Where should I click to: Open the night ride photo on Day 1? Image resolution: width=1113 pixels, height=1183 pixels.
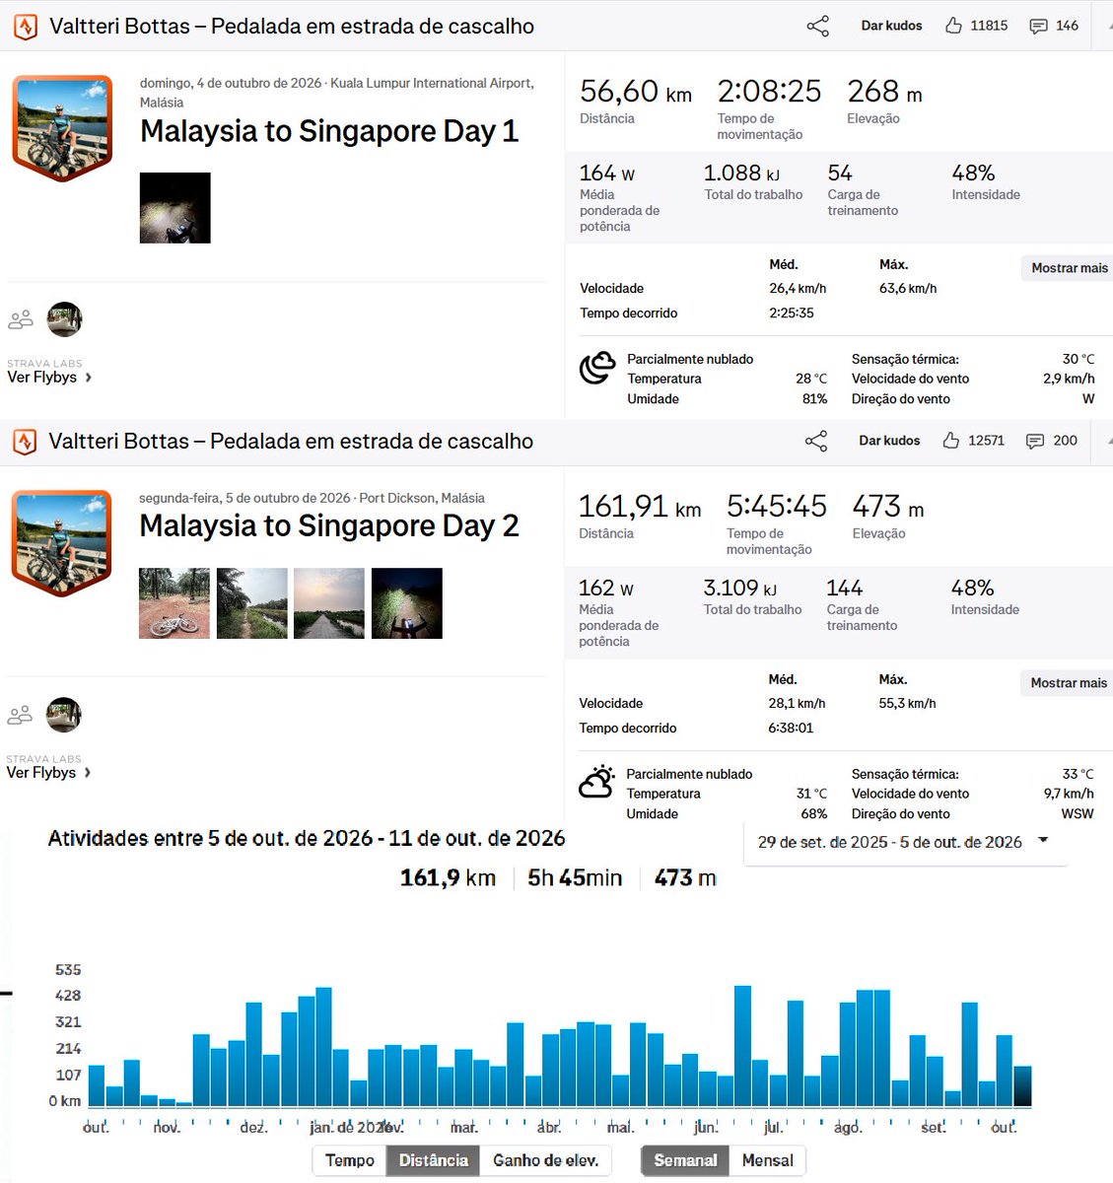coord(175,208)
